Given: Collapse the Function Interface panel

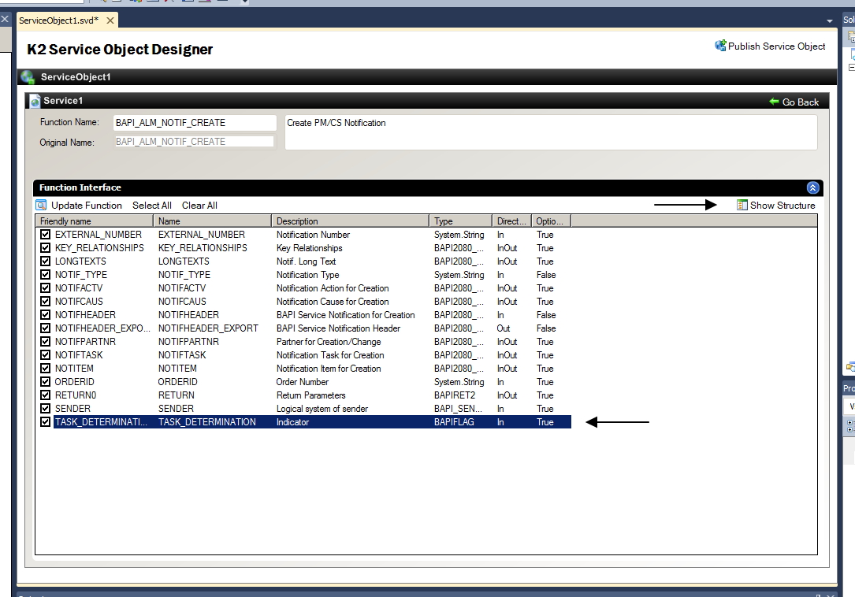Looking at the screenshot, I should click(x=812, y=187).
